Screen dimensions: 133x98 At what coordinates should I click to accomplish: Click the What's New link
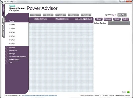[x=90, y=96]
